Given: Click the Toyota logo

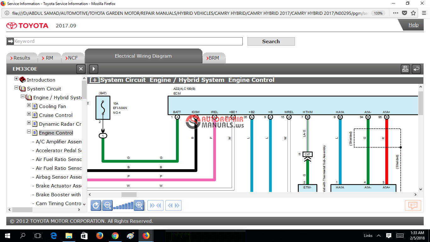Looking at the screenshot, I should [x=28, y=26].
